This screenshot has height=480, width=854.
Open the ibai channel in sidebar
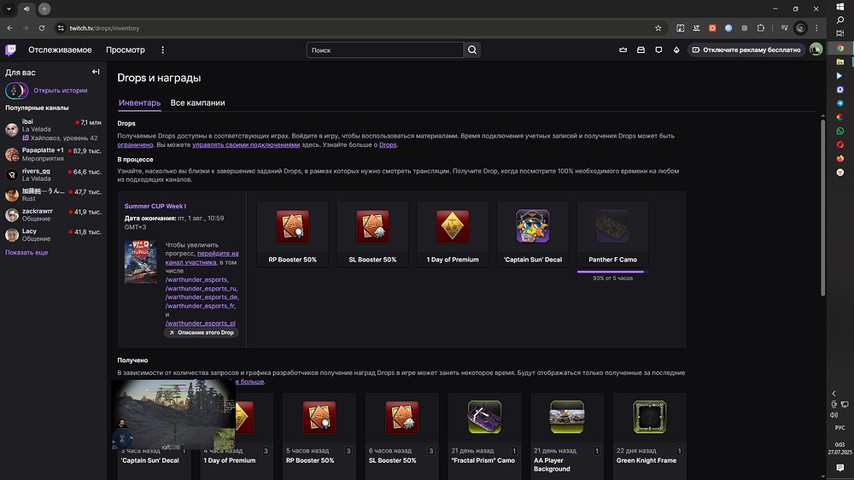click(x=53, y=130)
